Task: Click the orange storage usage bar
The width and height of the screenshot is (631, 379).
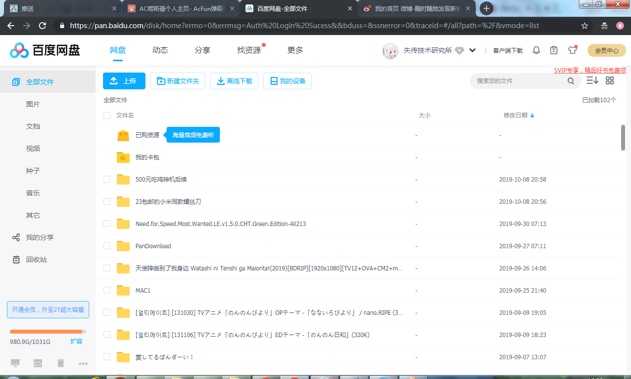Action: [x=48, y=331]
